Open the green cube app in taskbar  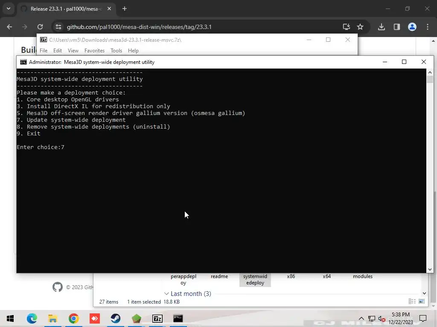pyautogui.click(x=136, y=318)
